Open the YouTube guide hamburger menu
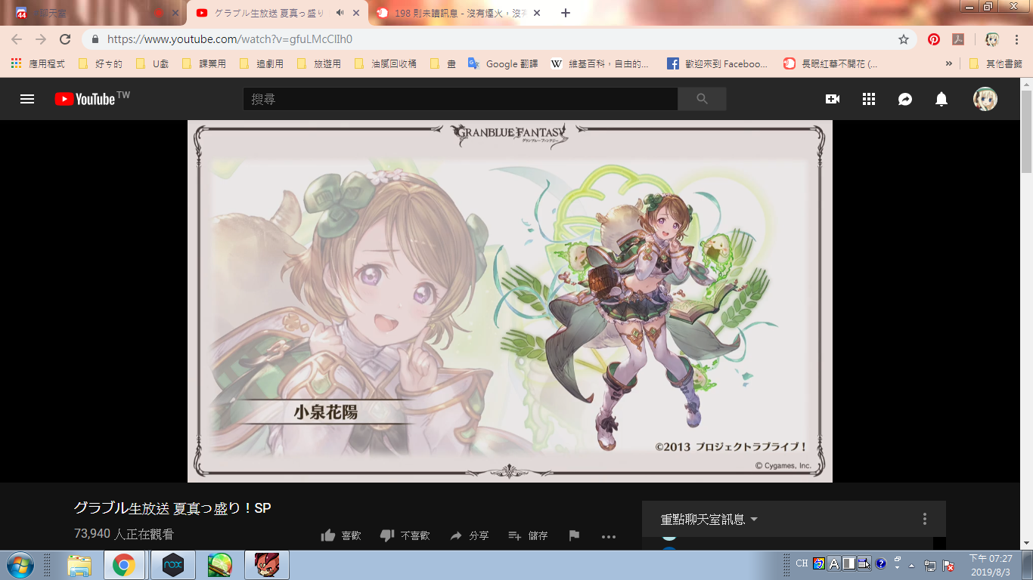1033x580 pixels. click(x=27, y=99)
